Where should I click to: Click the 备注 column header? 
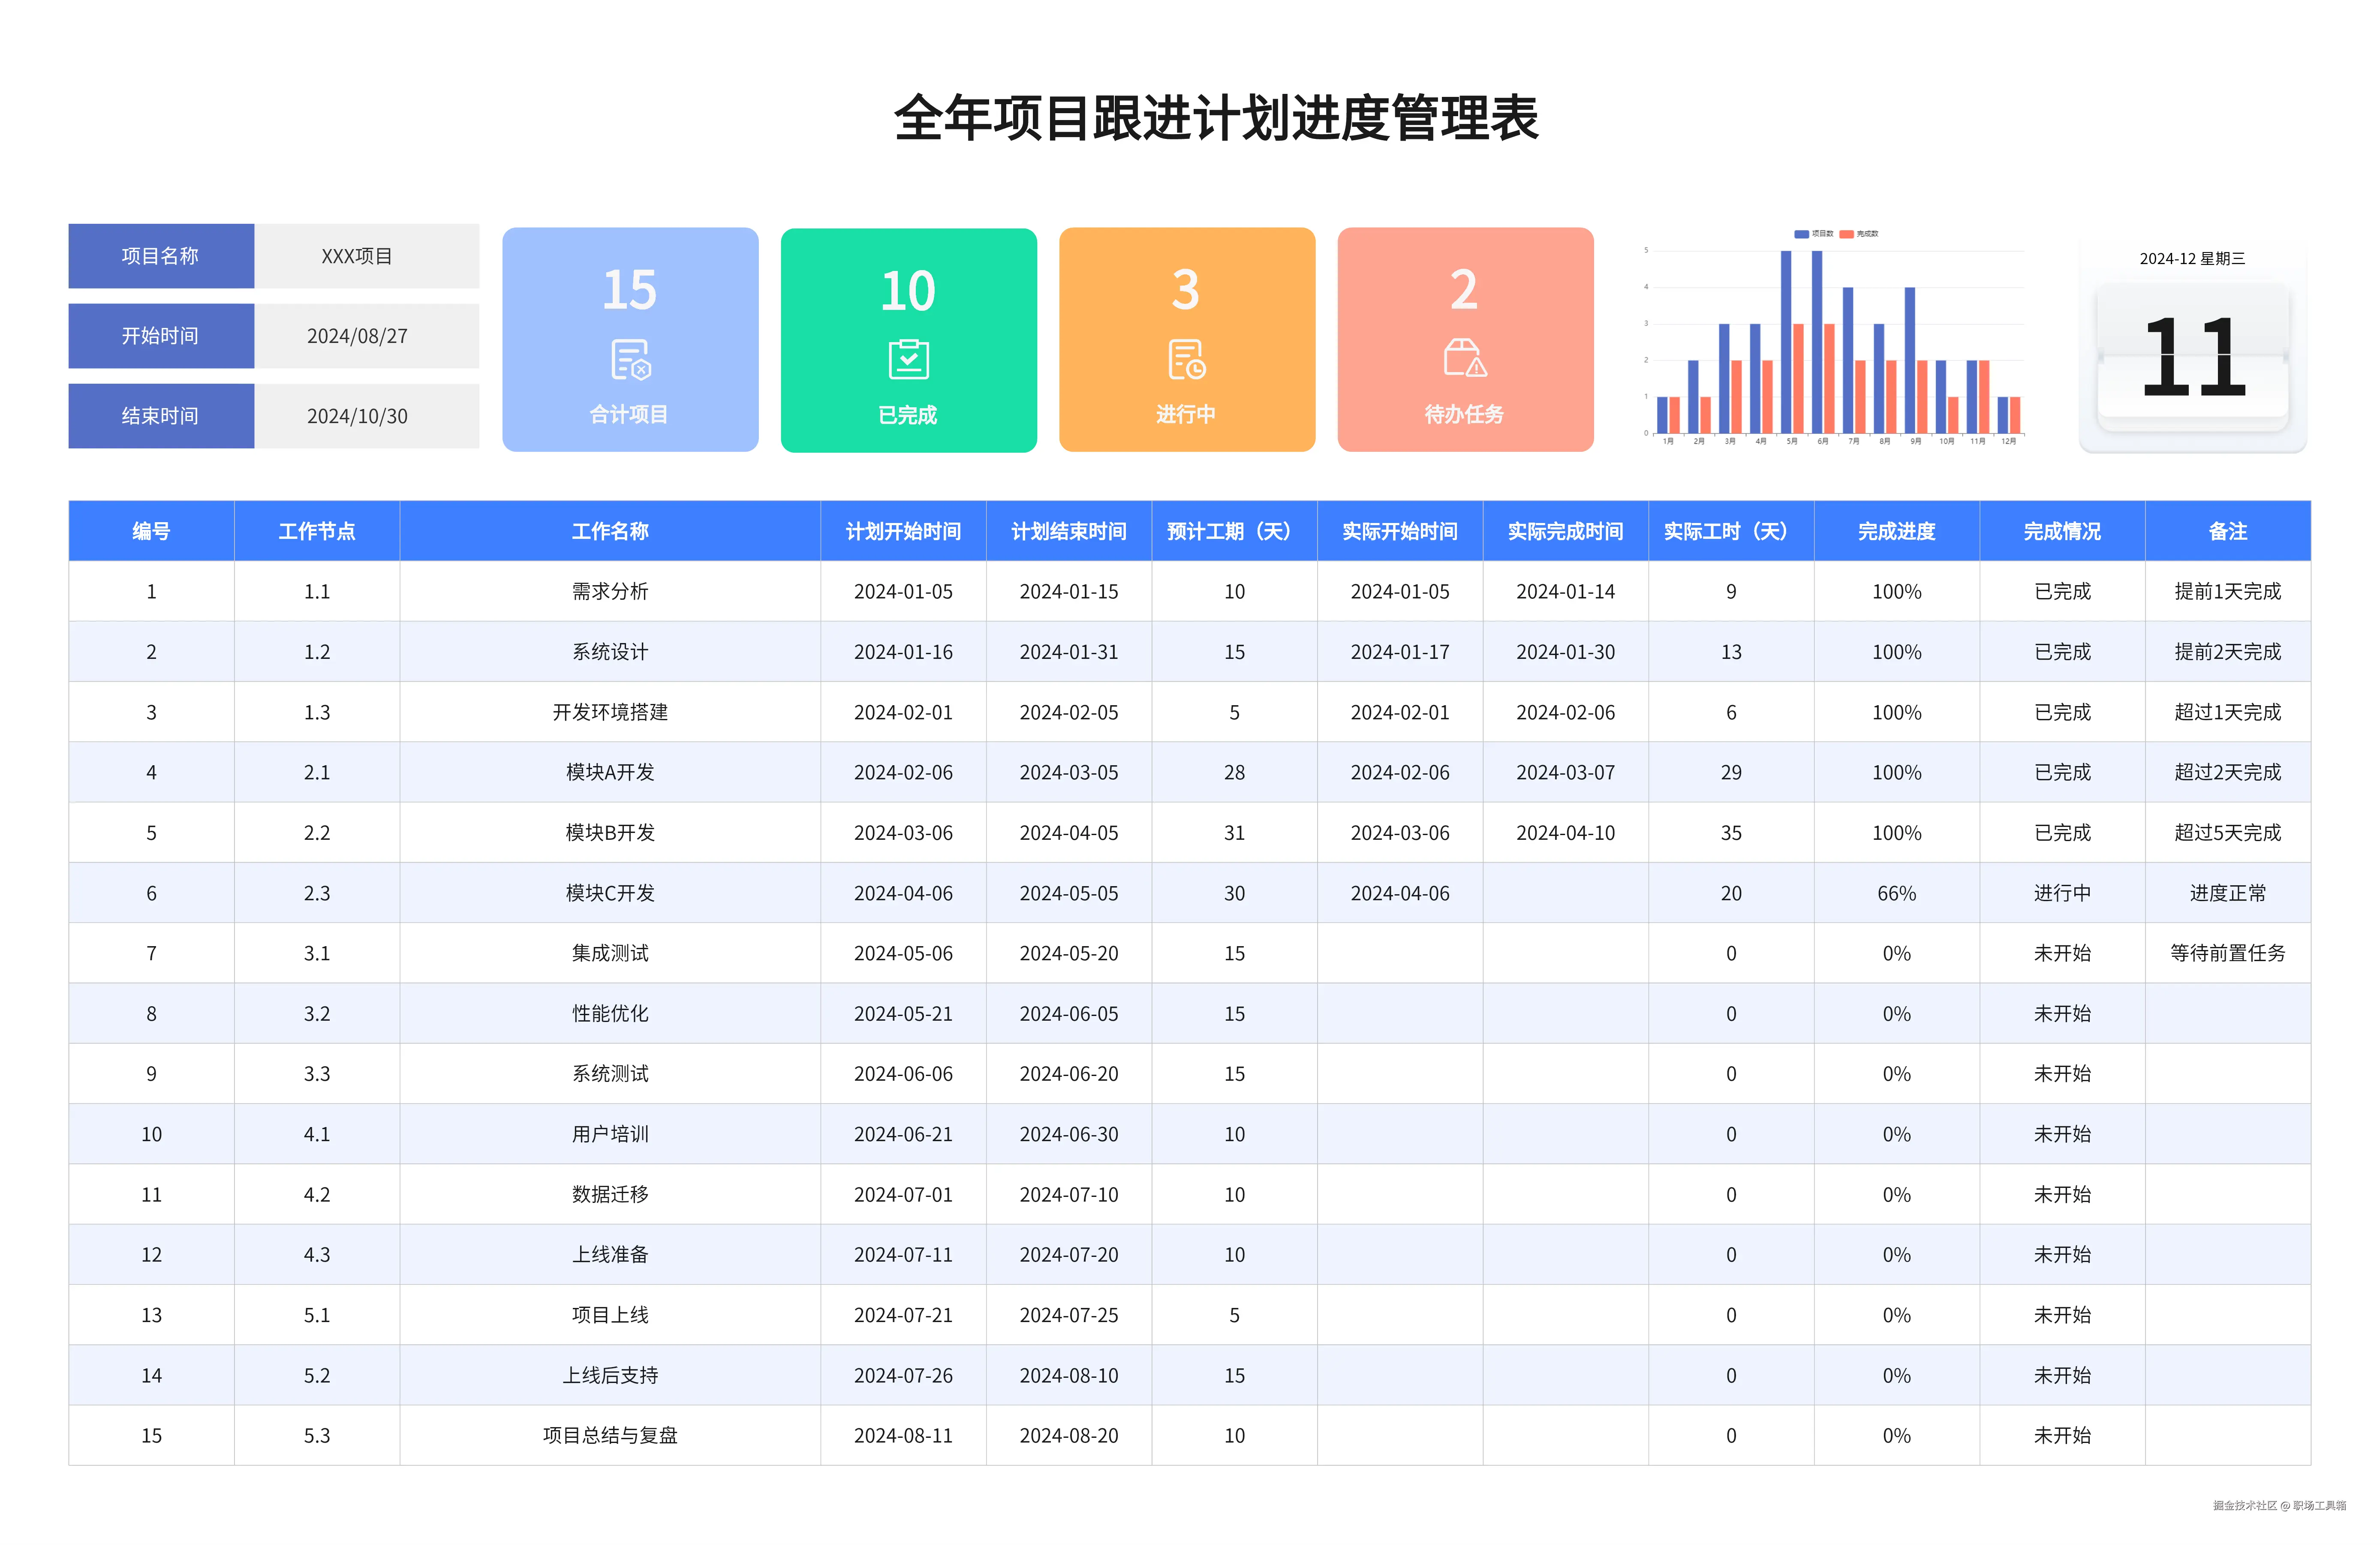[2227, 531]
